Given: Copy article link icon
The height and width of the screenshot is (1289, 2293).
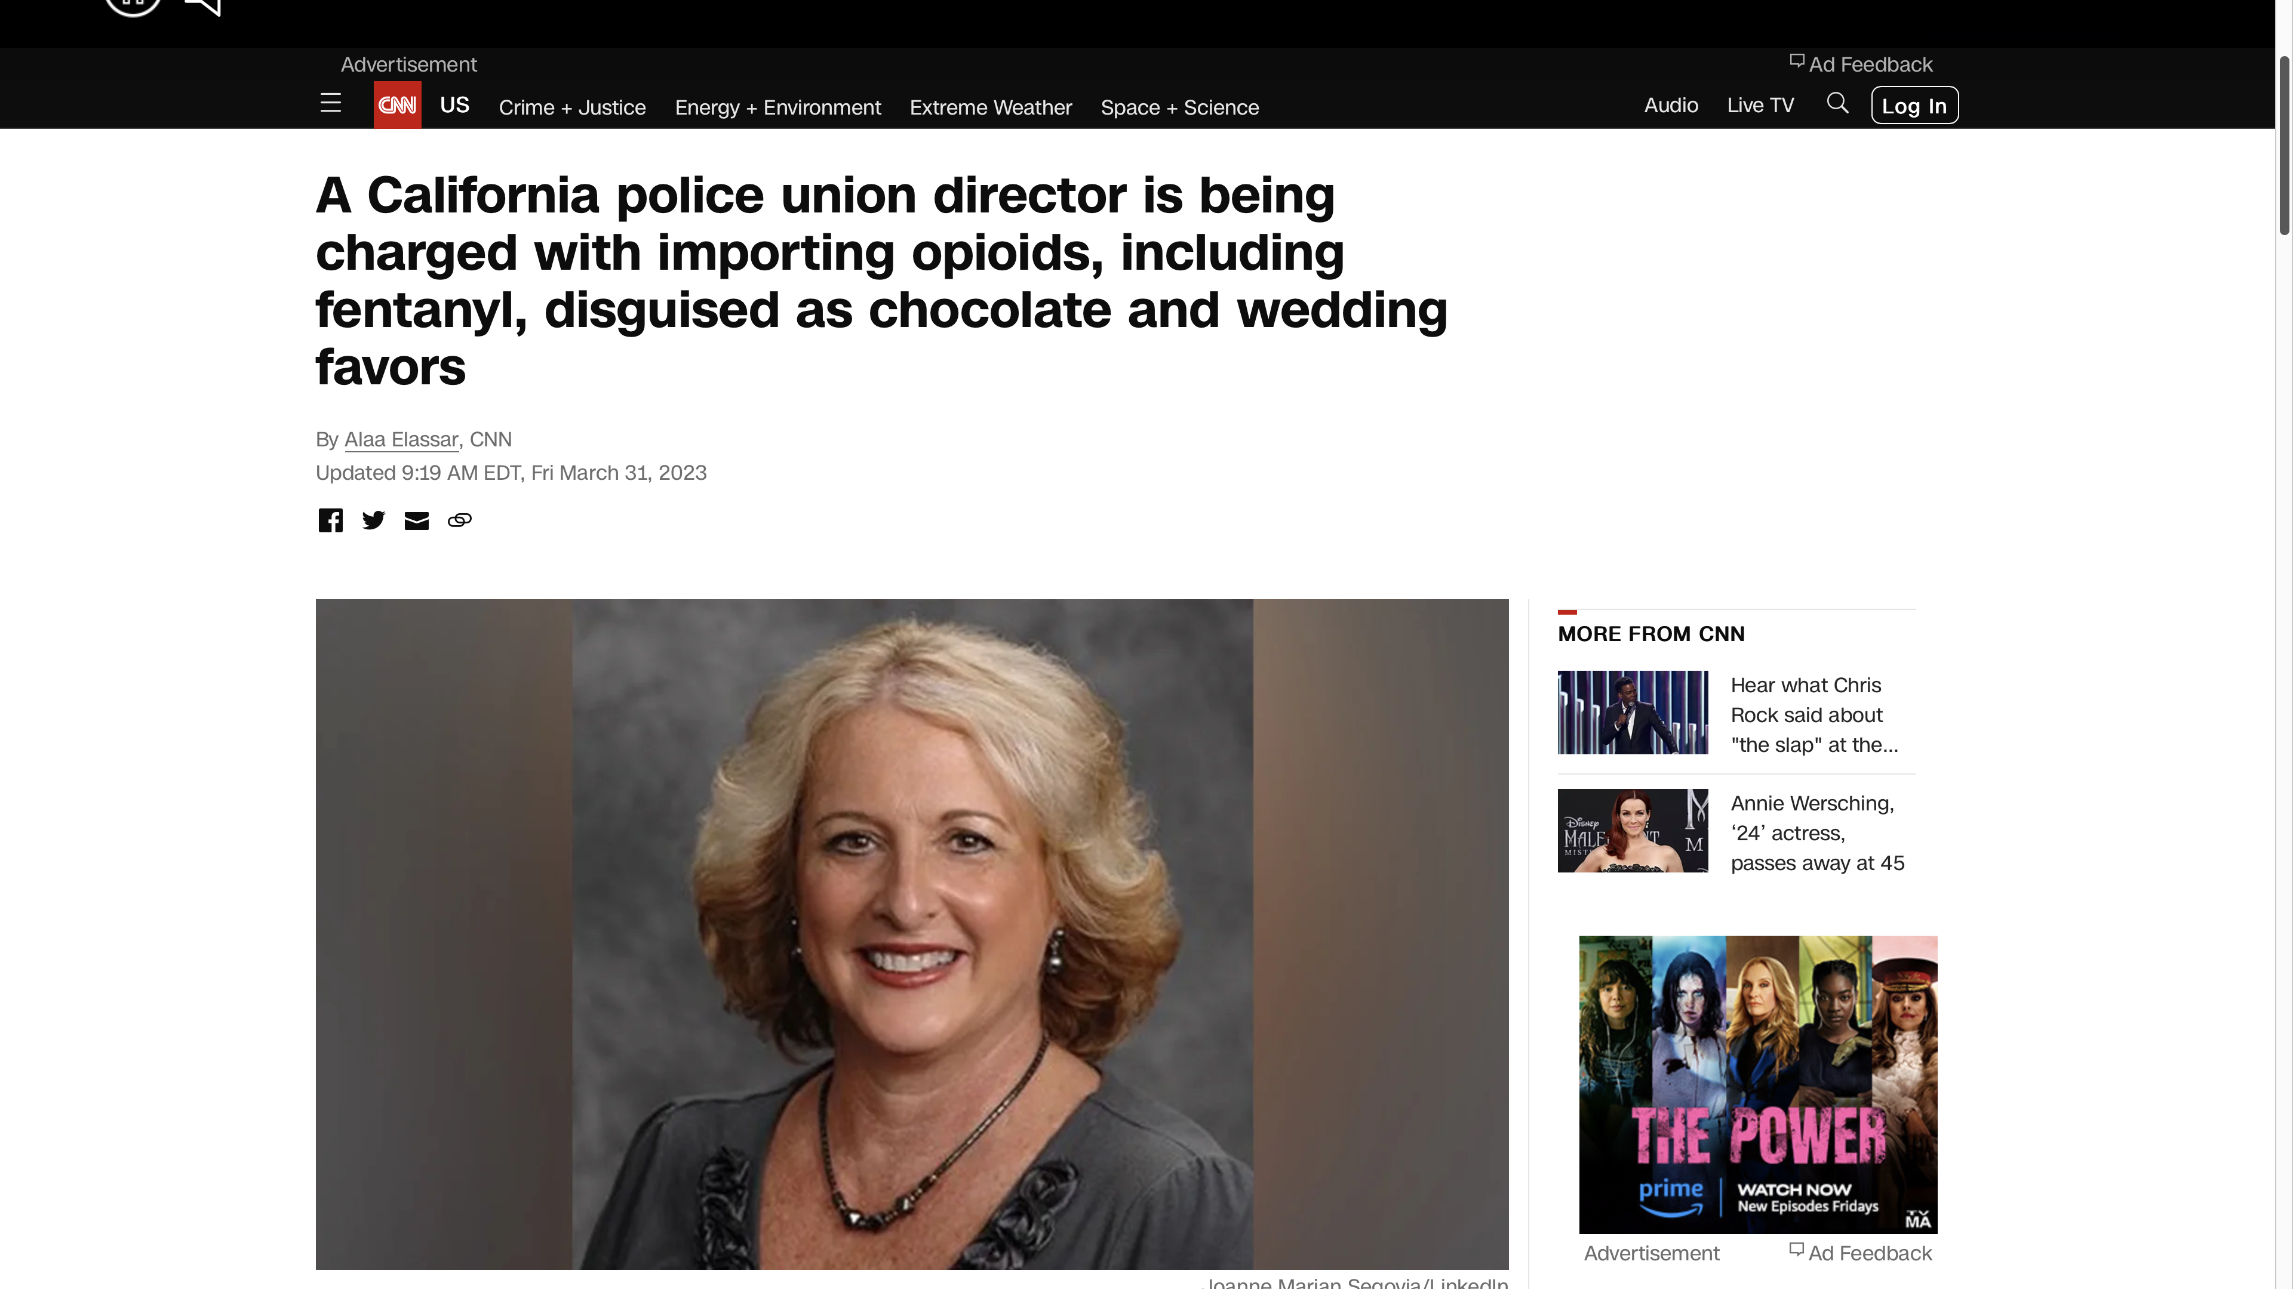Looking at the screenshot, I should [x=459, y=520].
